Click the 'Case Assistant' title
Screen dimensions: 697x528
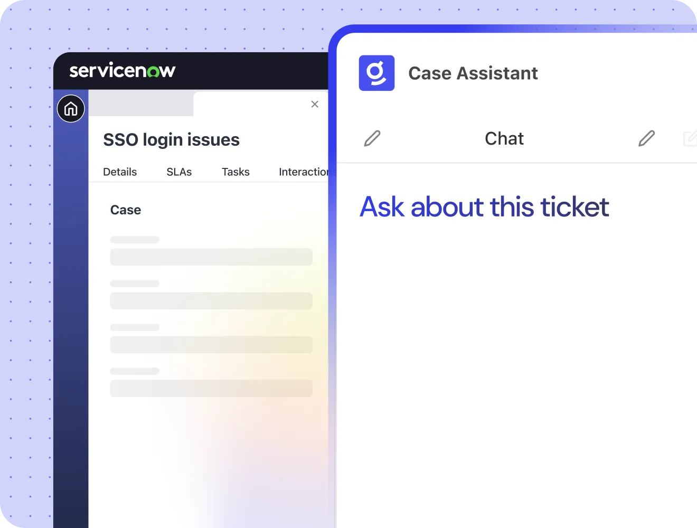[473, 73]
